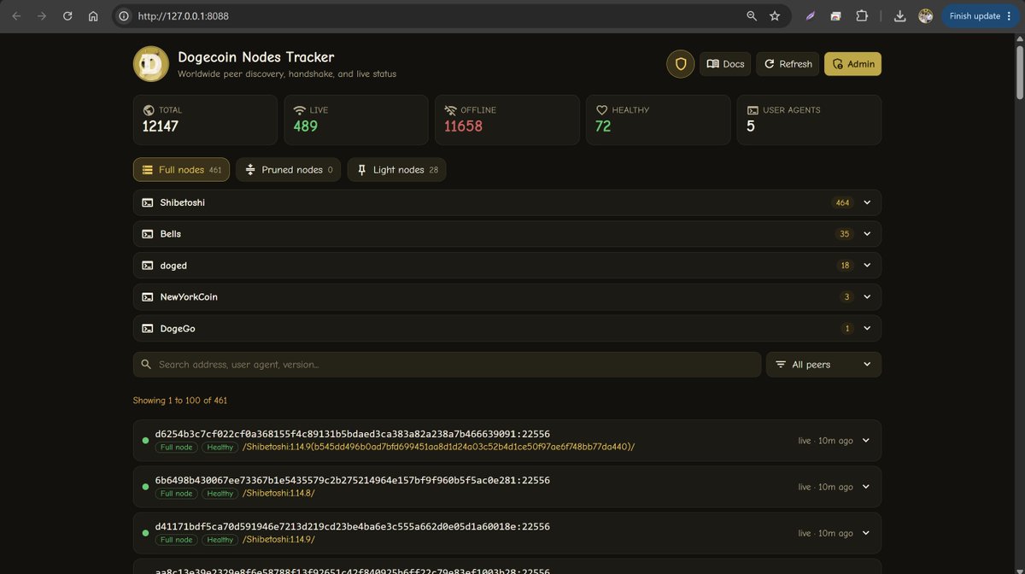
Task: Switch to Light nodes tab
Action: 396,170
